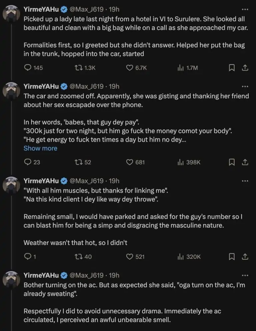View analytics for the 1.7M views tweet
The height and width of the screenshot is (331, 256).
(180, 68)
